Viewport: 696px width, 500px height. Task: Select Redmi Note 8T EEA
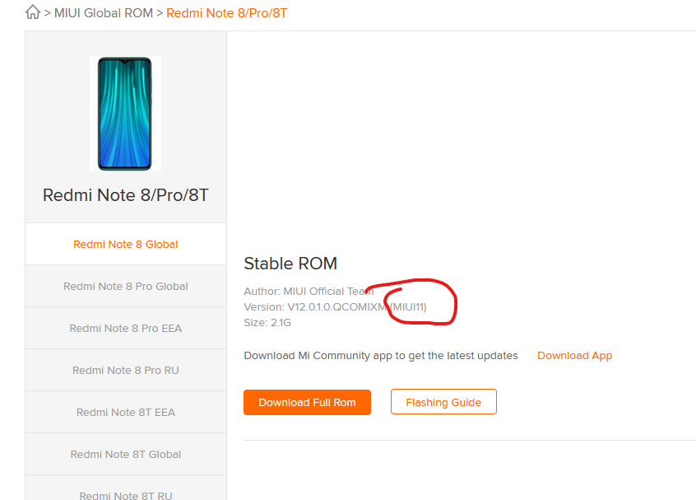click(126, 412)
